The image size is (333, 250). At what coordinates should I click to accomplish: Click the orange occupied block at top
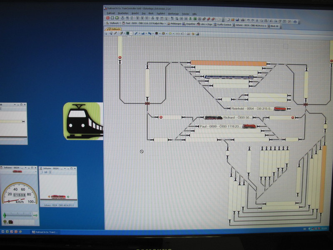coord(228,63)
